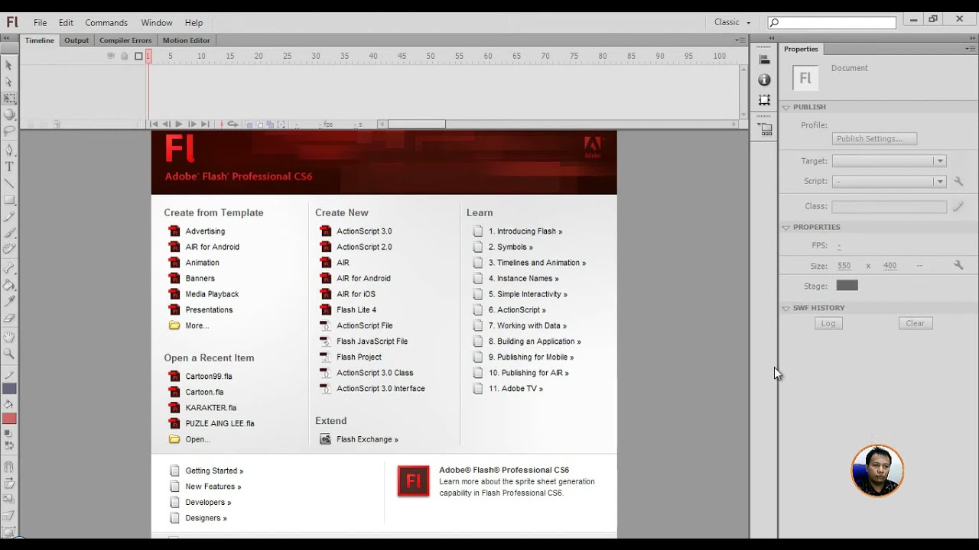Select the Pencil tool

point(9,216)
